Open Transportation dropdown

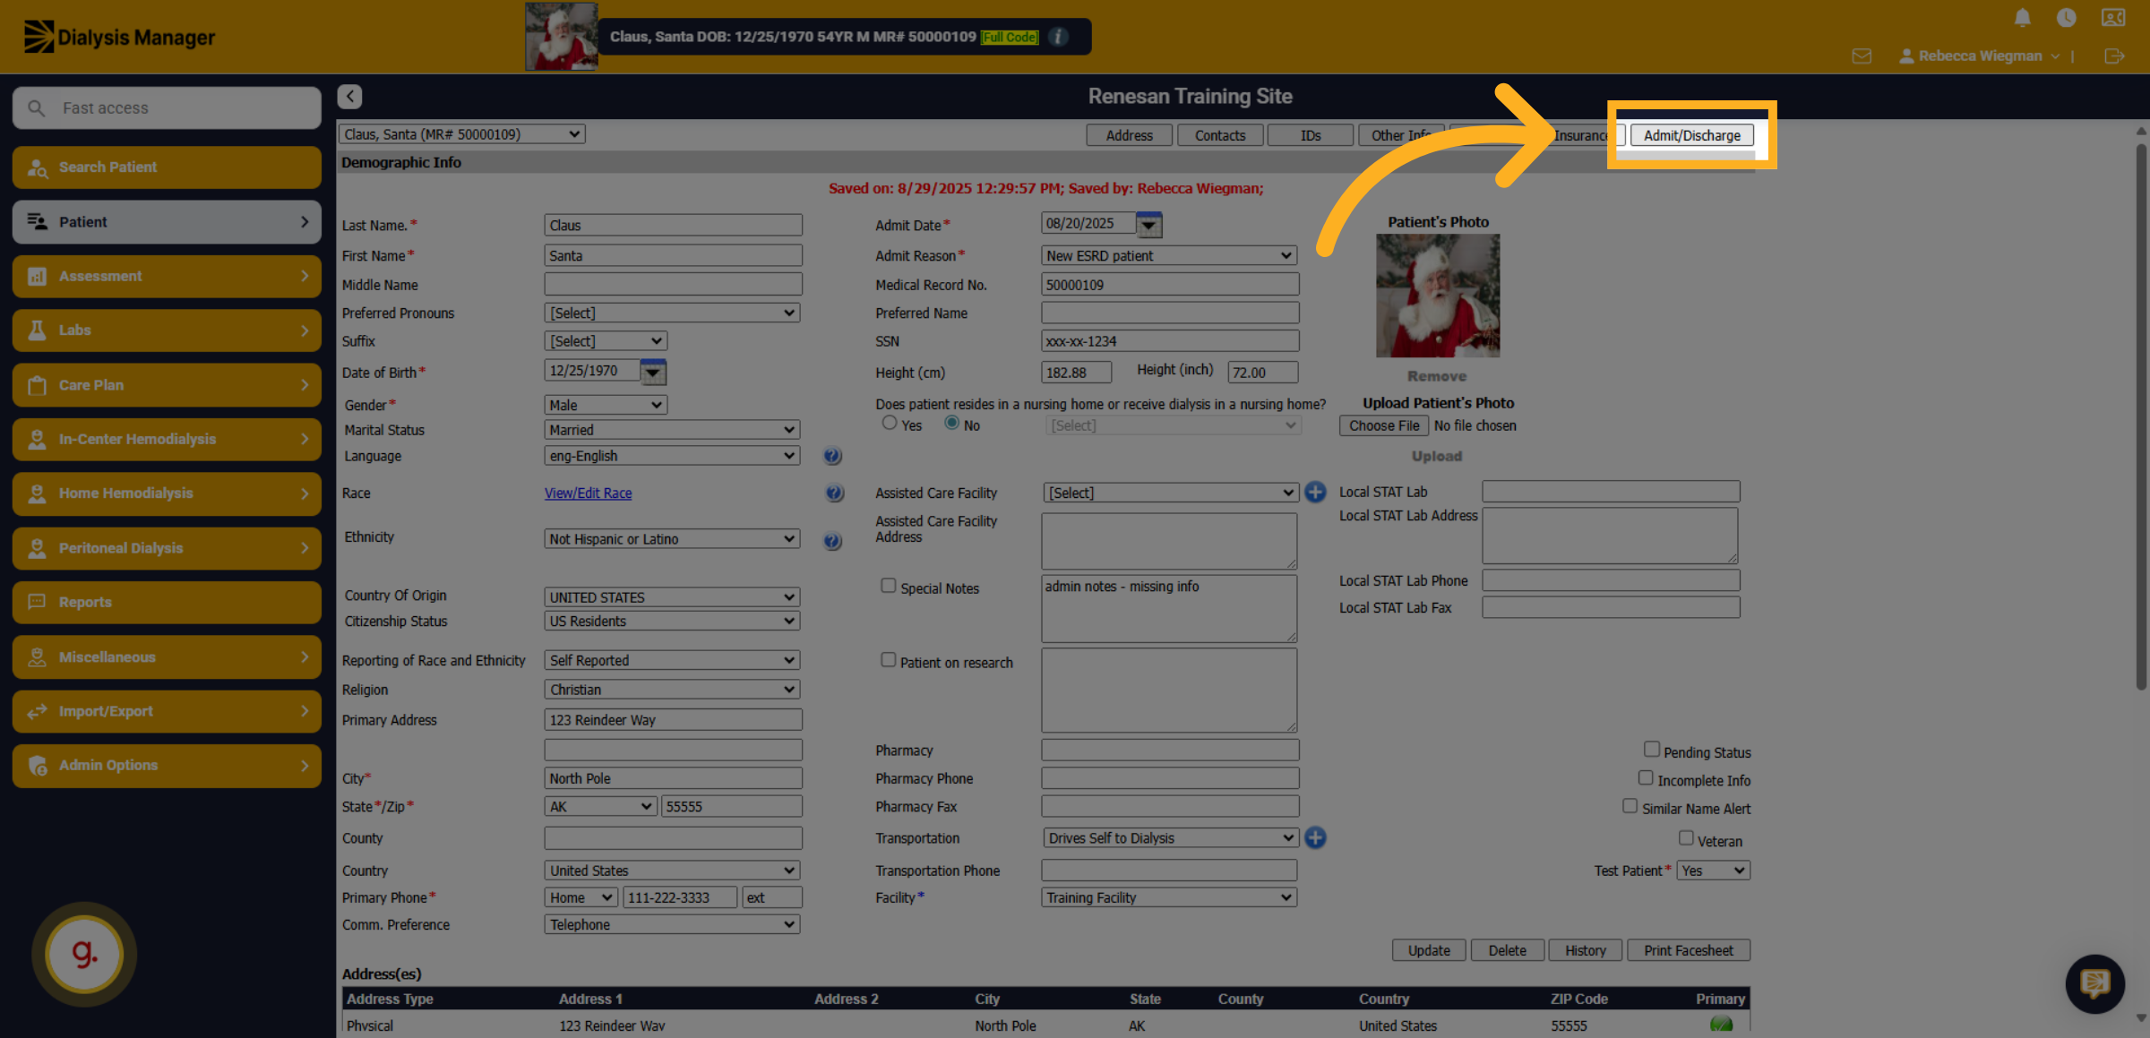coord(1171,838)
